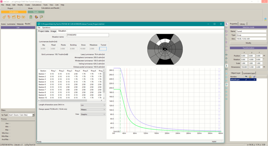Image resolution: width=268 pixels, height=146 pixels.
Task: Click the camera render icon
Action: coord(23,17)
